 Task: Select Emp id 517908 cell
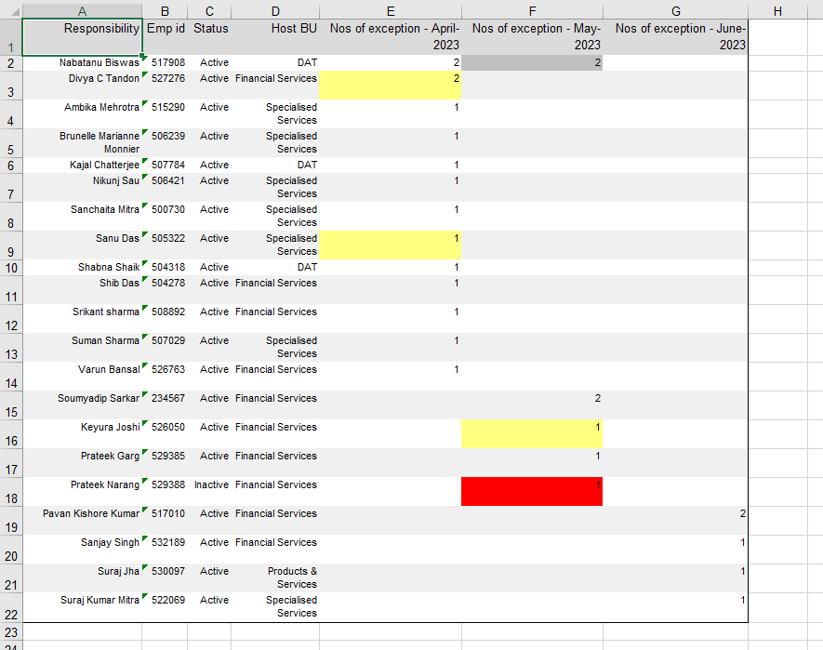point(166,61)
